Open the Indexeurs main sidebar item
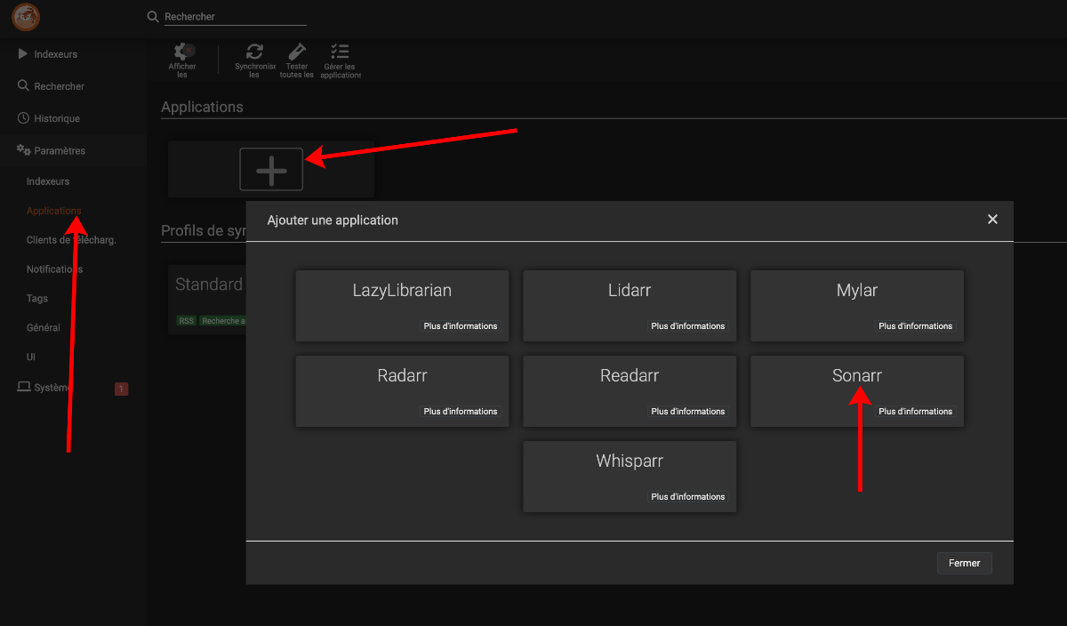Image resolution: width=1067 pixels, height=626 pixels. [x=55, y=54]
